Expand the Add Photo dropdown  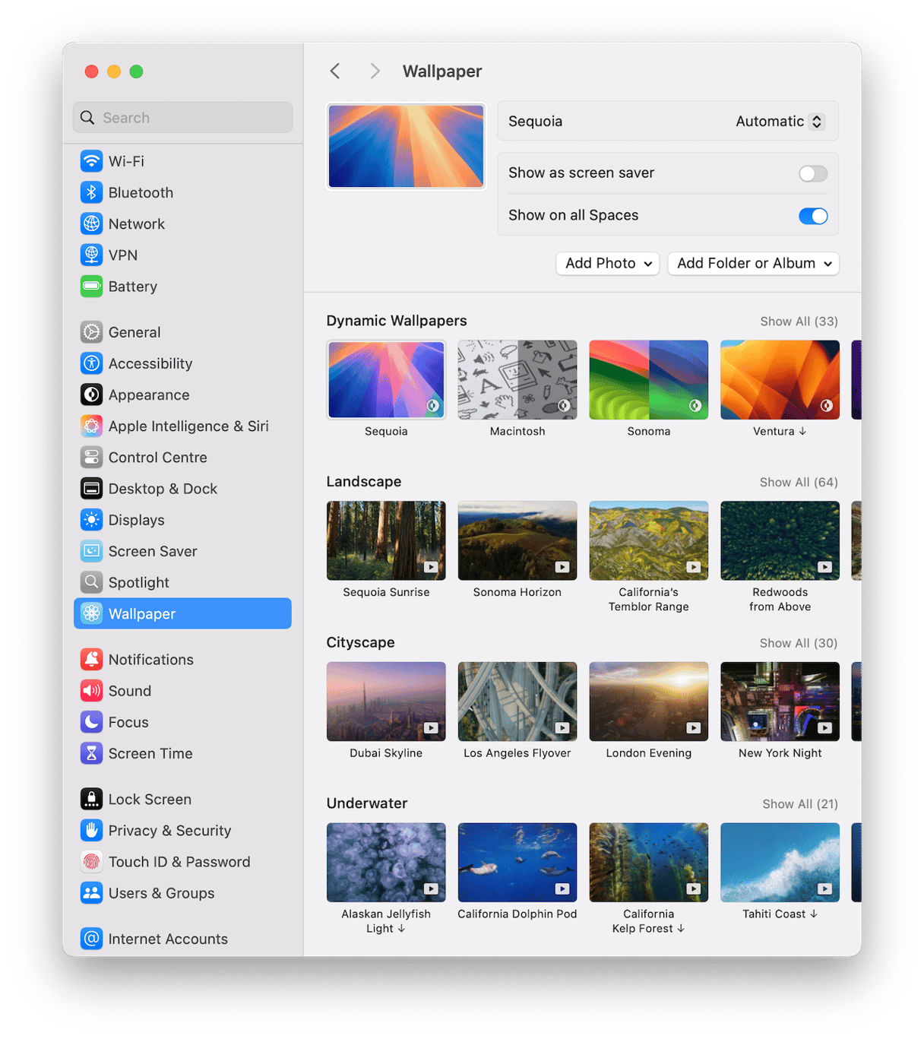(x=608, y=264)
